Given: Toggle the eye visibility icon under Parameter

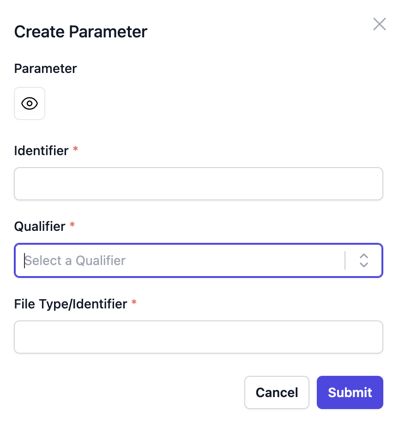Looking at the screenshot, I should pos(30,103).
